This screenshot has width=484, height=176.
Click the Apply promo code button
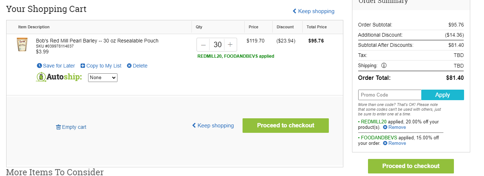click(443, 95)
